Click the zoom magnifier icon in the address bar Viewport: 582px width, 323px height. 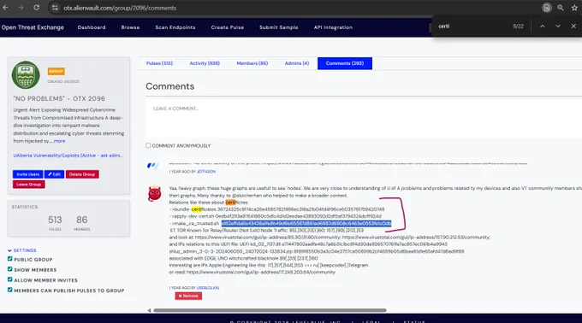coord(561,8)
